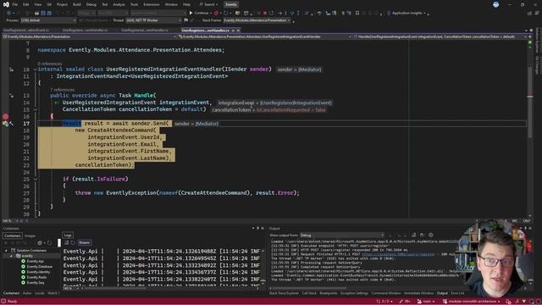542x305 pixels.
Task: Click the Output panel toggle word wrap icon
Action: pyautogui.click(x=422, y=236)
